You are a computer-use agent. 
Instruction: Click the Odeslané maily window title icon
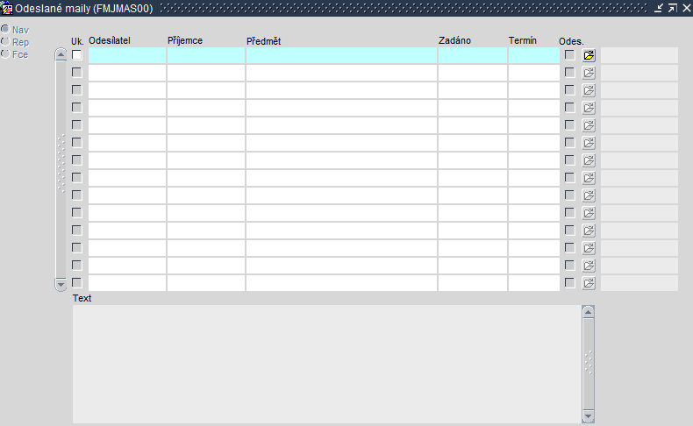coord(7,8)
